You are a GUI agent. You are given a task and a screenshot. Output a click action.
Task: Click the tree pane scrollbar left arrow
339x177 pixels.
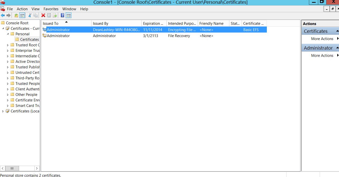(x=3, y=168)
